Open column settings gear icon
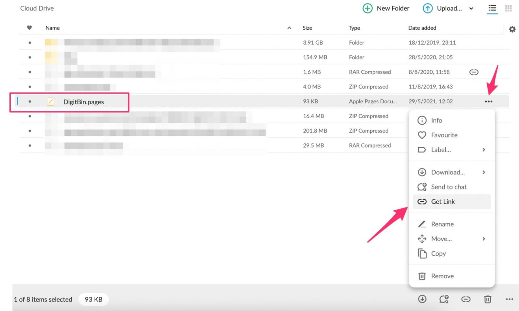 pyautogui.click(x=512, y=29)
